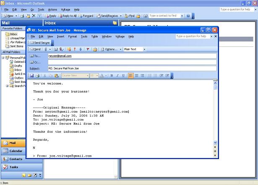Click the red Follow Up flag icon
The image size is (258, 185).
(x=88, y=49)
